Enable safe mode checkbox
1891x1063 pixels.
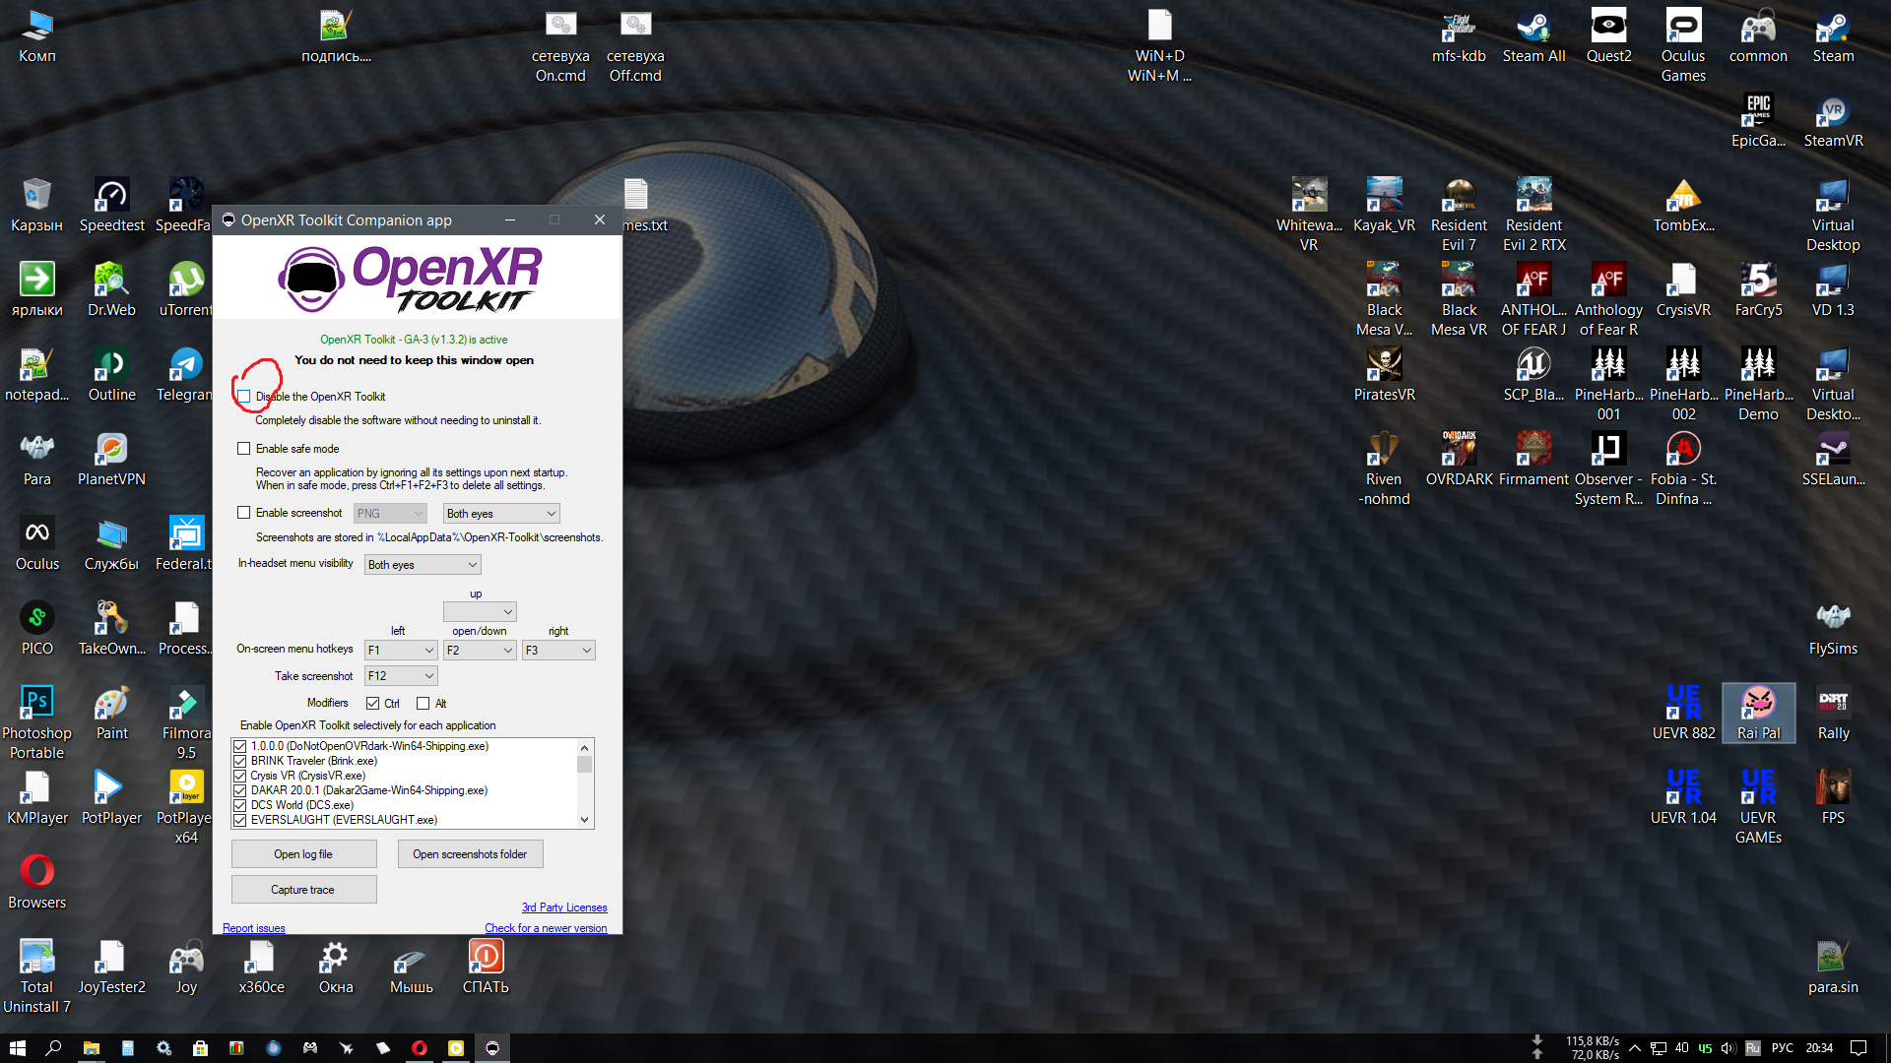click(244, 449)
